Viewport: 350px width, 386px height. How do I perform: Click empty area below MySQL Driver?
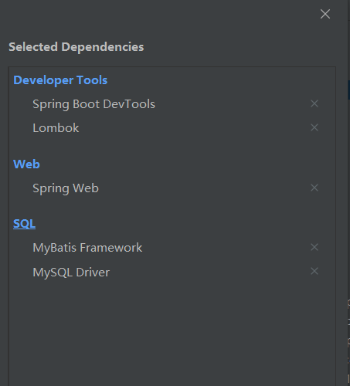click(x=172, y=332)
